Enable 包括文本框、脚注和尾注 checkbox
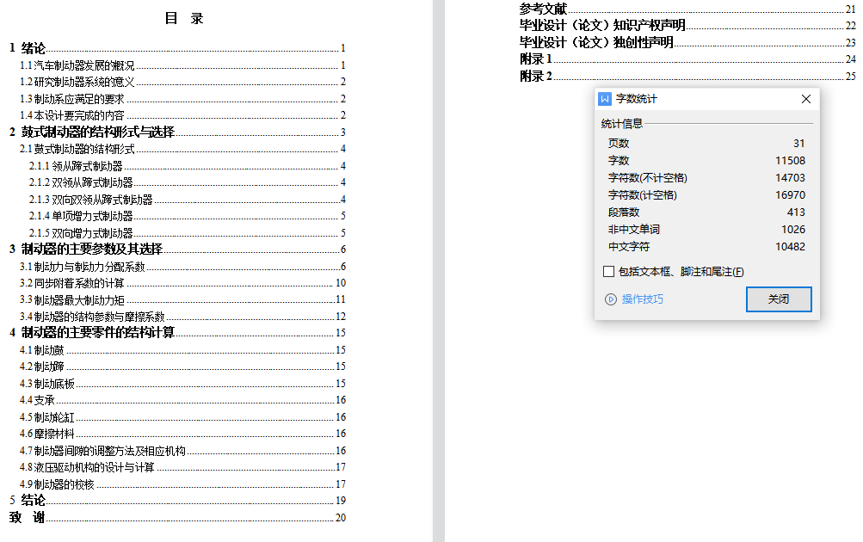The image size is (863, 542). coord(608,271)
